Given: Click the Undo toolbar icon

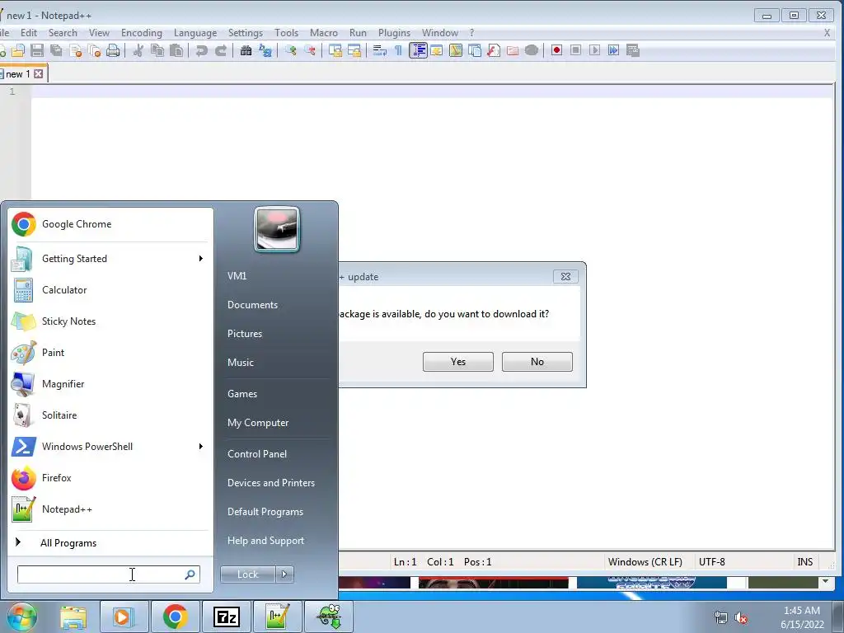Looking at the screenshot, I should coord(201,50).
